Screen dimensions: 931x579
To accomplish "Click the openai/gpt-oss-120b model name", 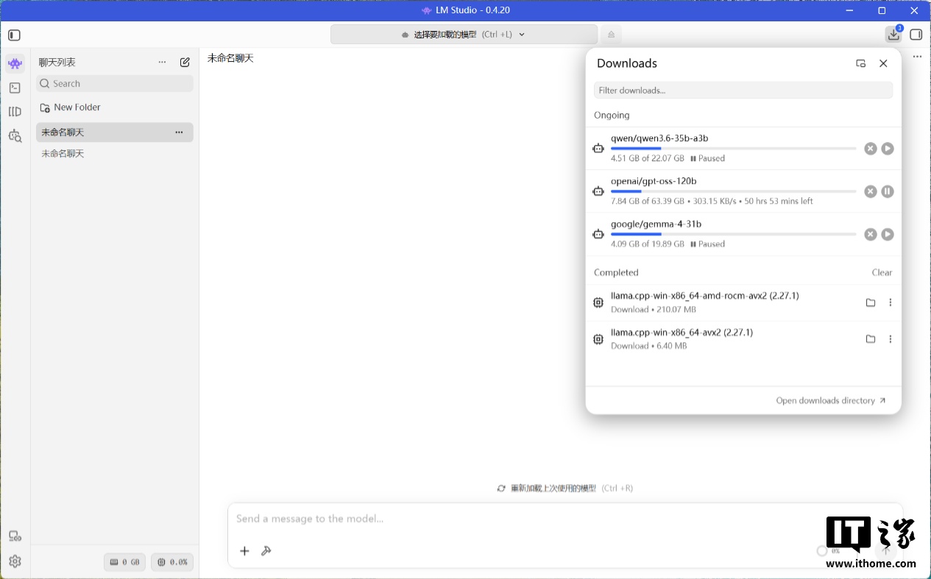I will (654, 181).
